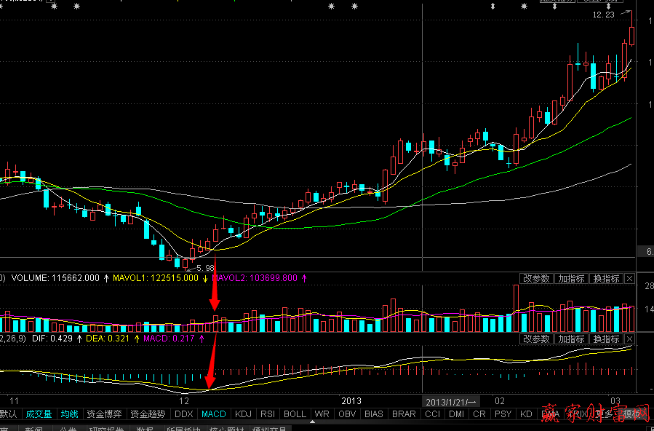Select the 成交量 volume tab
654x431 pixels.
pos(39,414)
